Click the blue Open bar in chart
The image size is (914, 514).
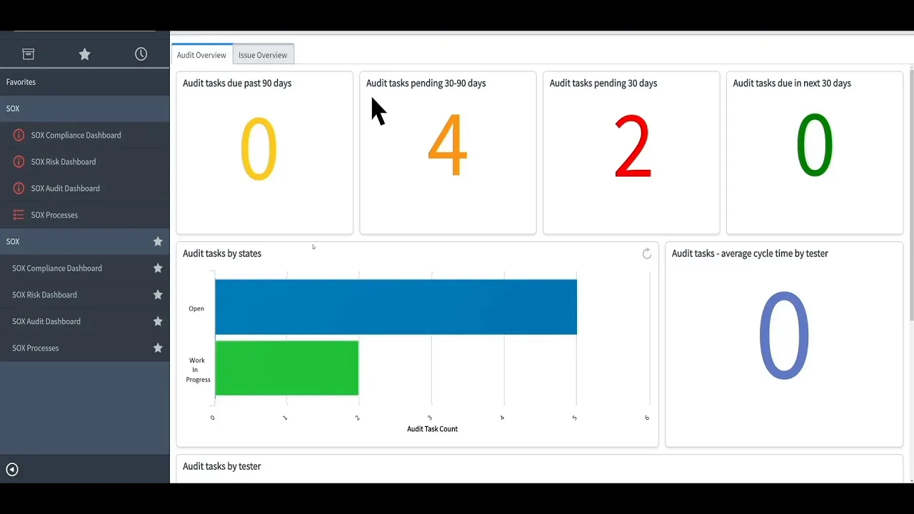(x=396, y=307)
